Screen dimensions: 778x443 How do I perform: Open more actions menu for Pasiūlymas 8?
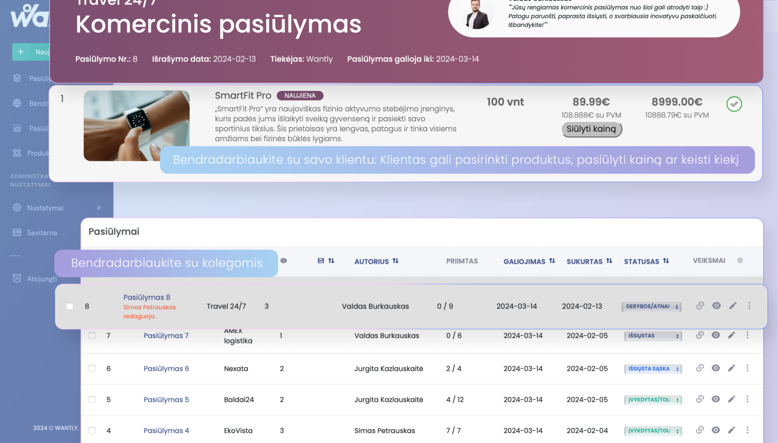tap(749, 306)
